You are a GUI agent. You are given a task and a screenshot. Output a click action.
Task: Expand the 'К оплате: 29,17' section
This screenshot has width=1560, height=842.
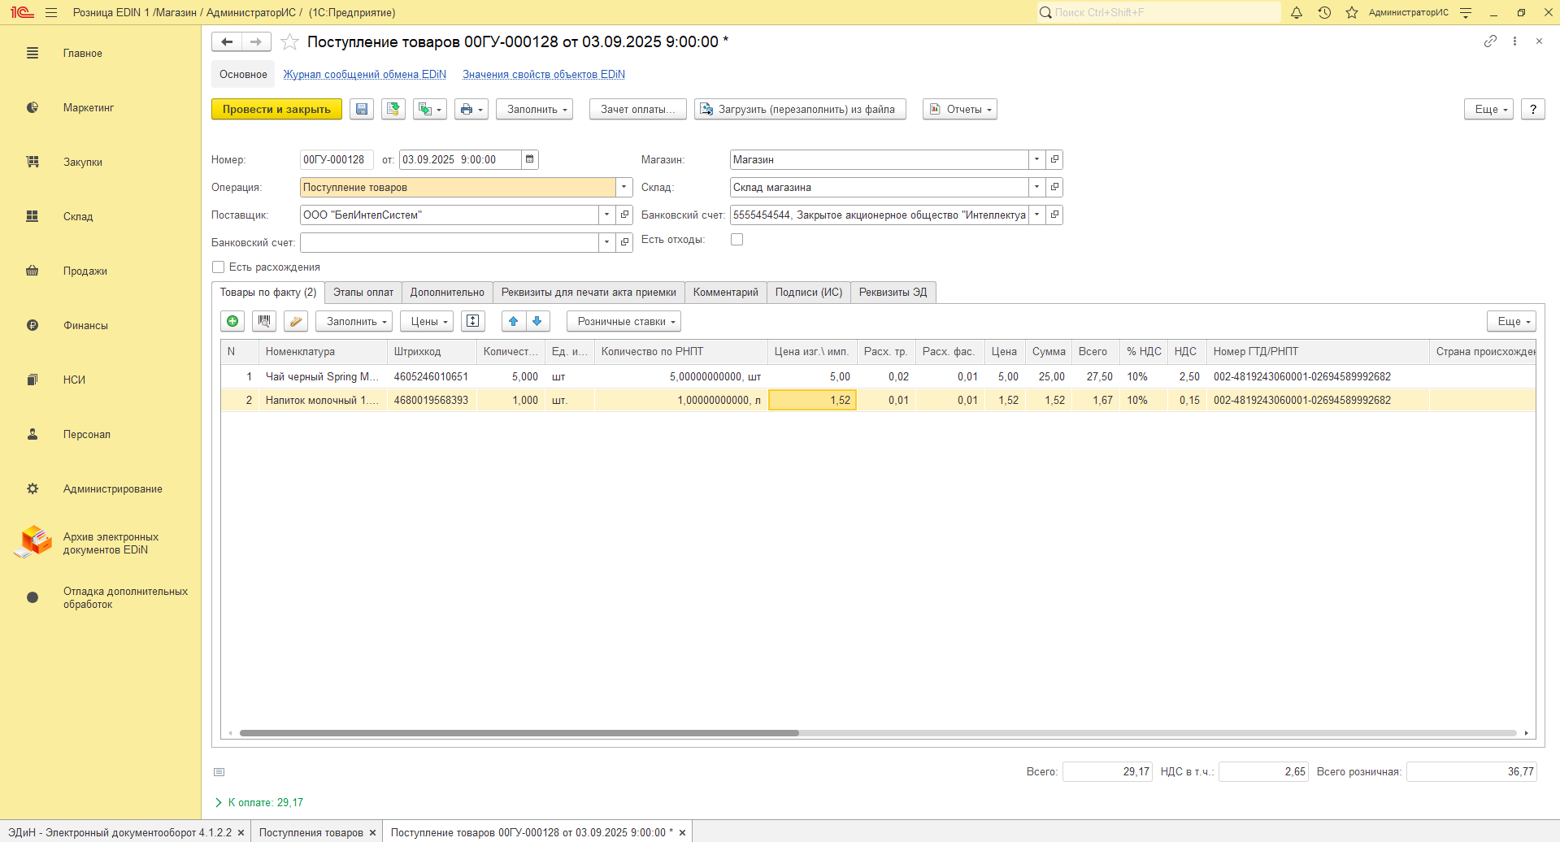click(x=219, y=803)
